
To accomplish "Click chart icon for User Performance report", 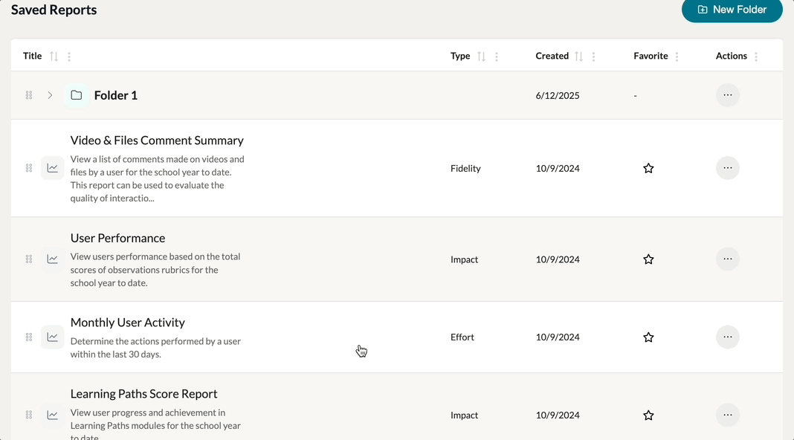I will click(52, 259).
